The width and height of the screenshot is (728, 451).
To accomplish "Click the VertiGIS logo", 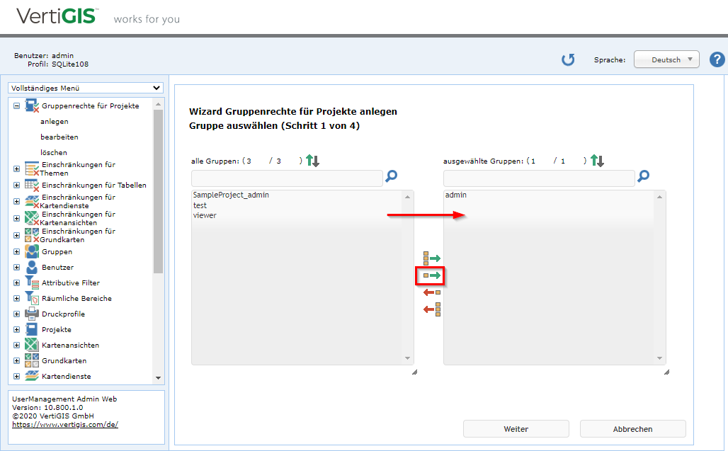I will pos(57,16).
